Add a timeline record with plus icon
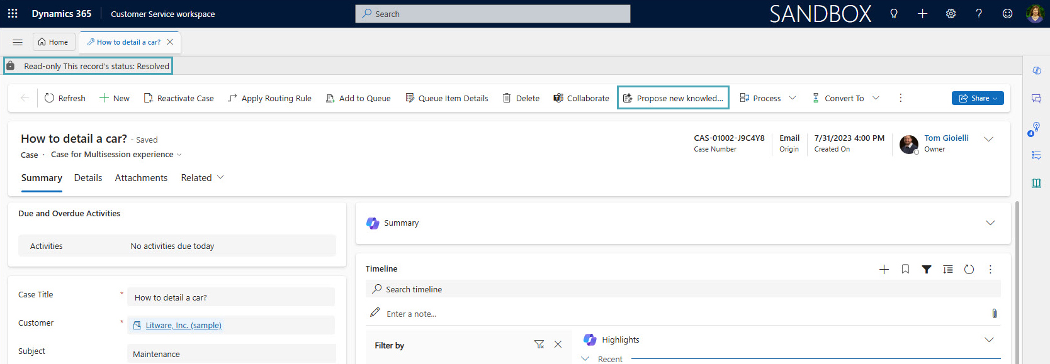 884,269
